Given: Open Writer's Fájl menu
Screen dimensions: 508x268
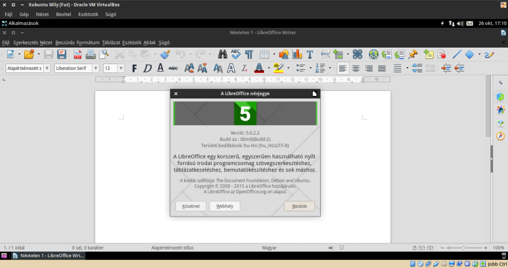Looking at the screenshot, I should pos(6,43).
